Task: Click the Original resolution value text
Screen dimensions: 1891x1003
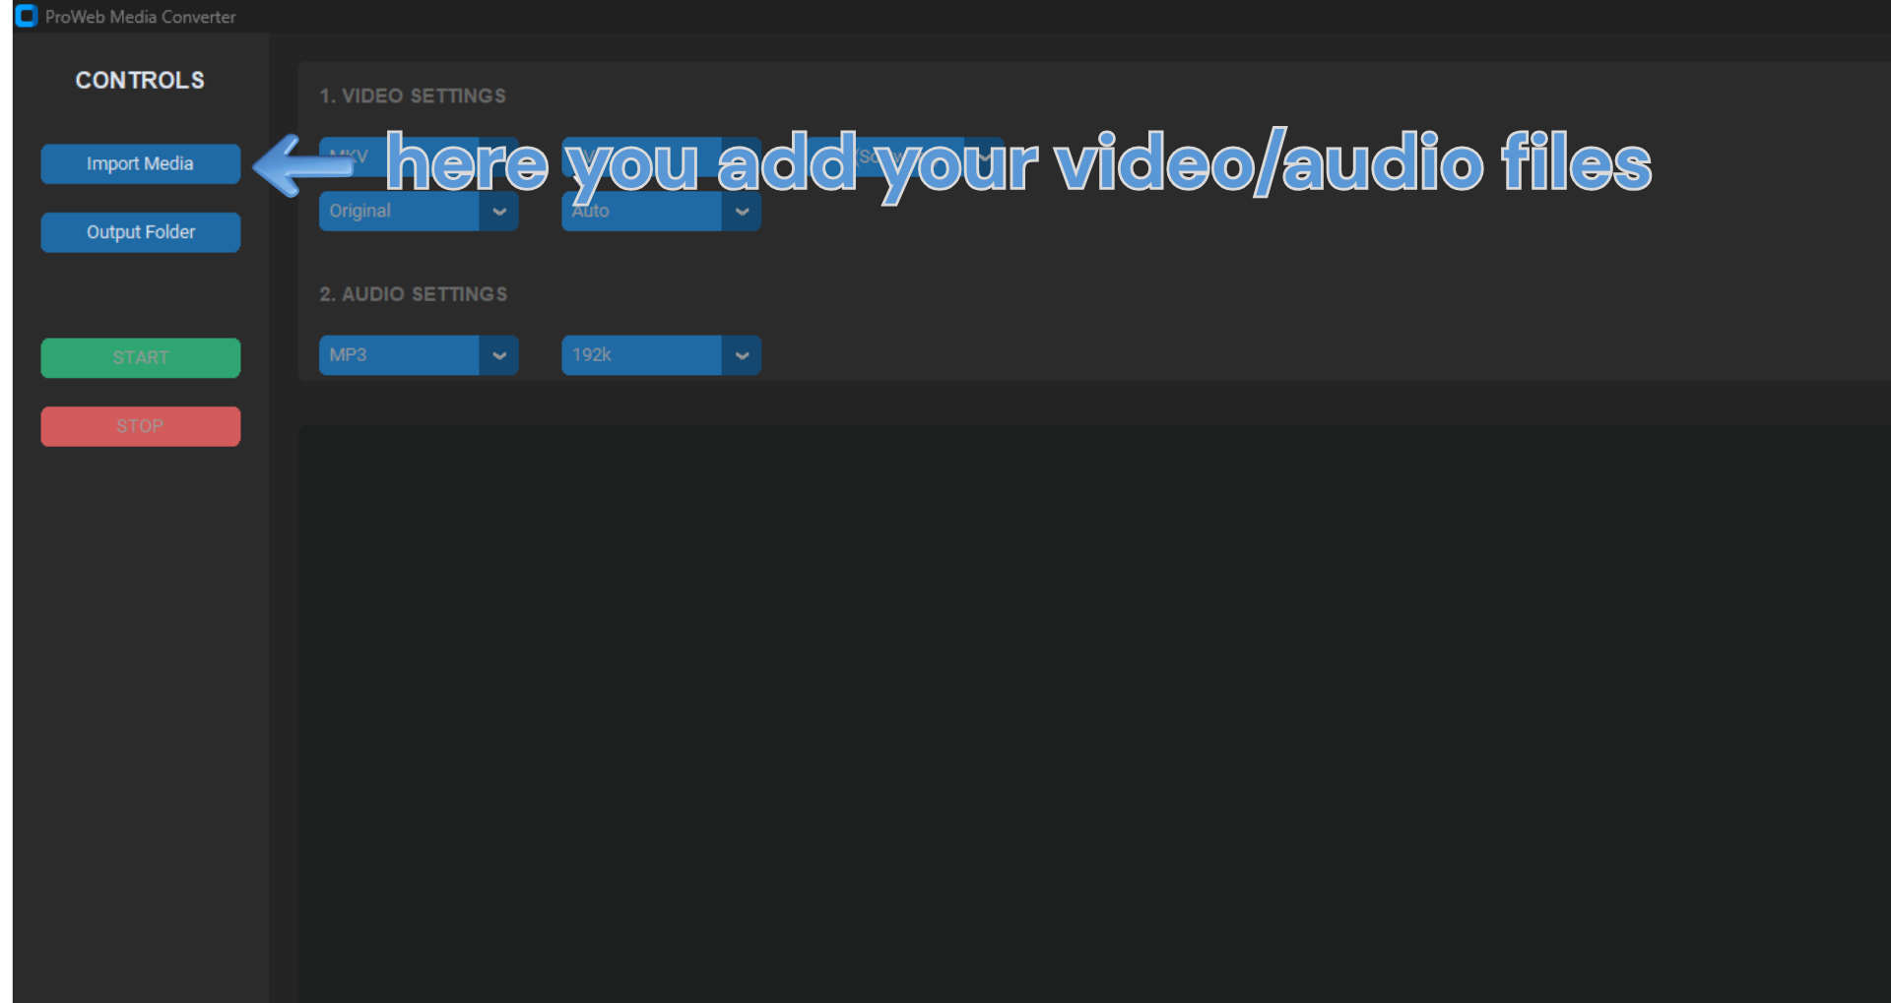Action: (359, 210)
